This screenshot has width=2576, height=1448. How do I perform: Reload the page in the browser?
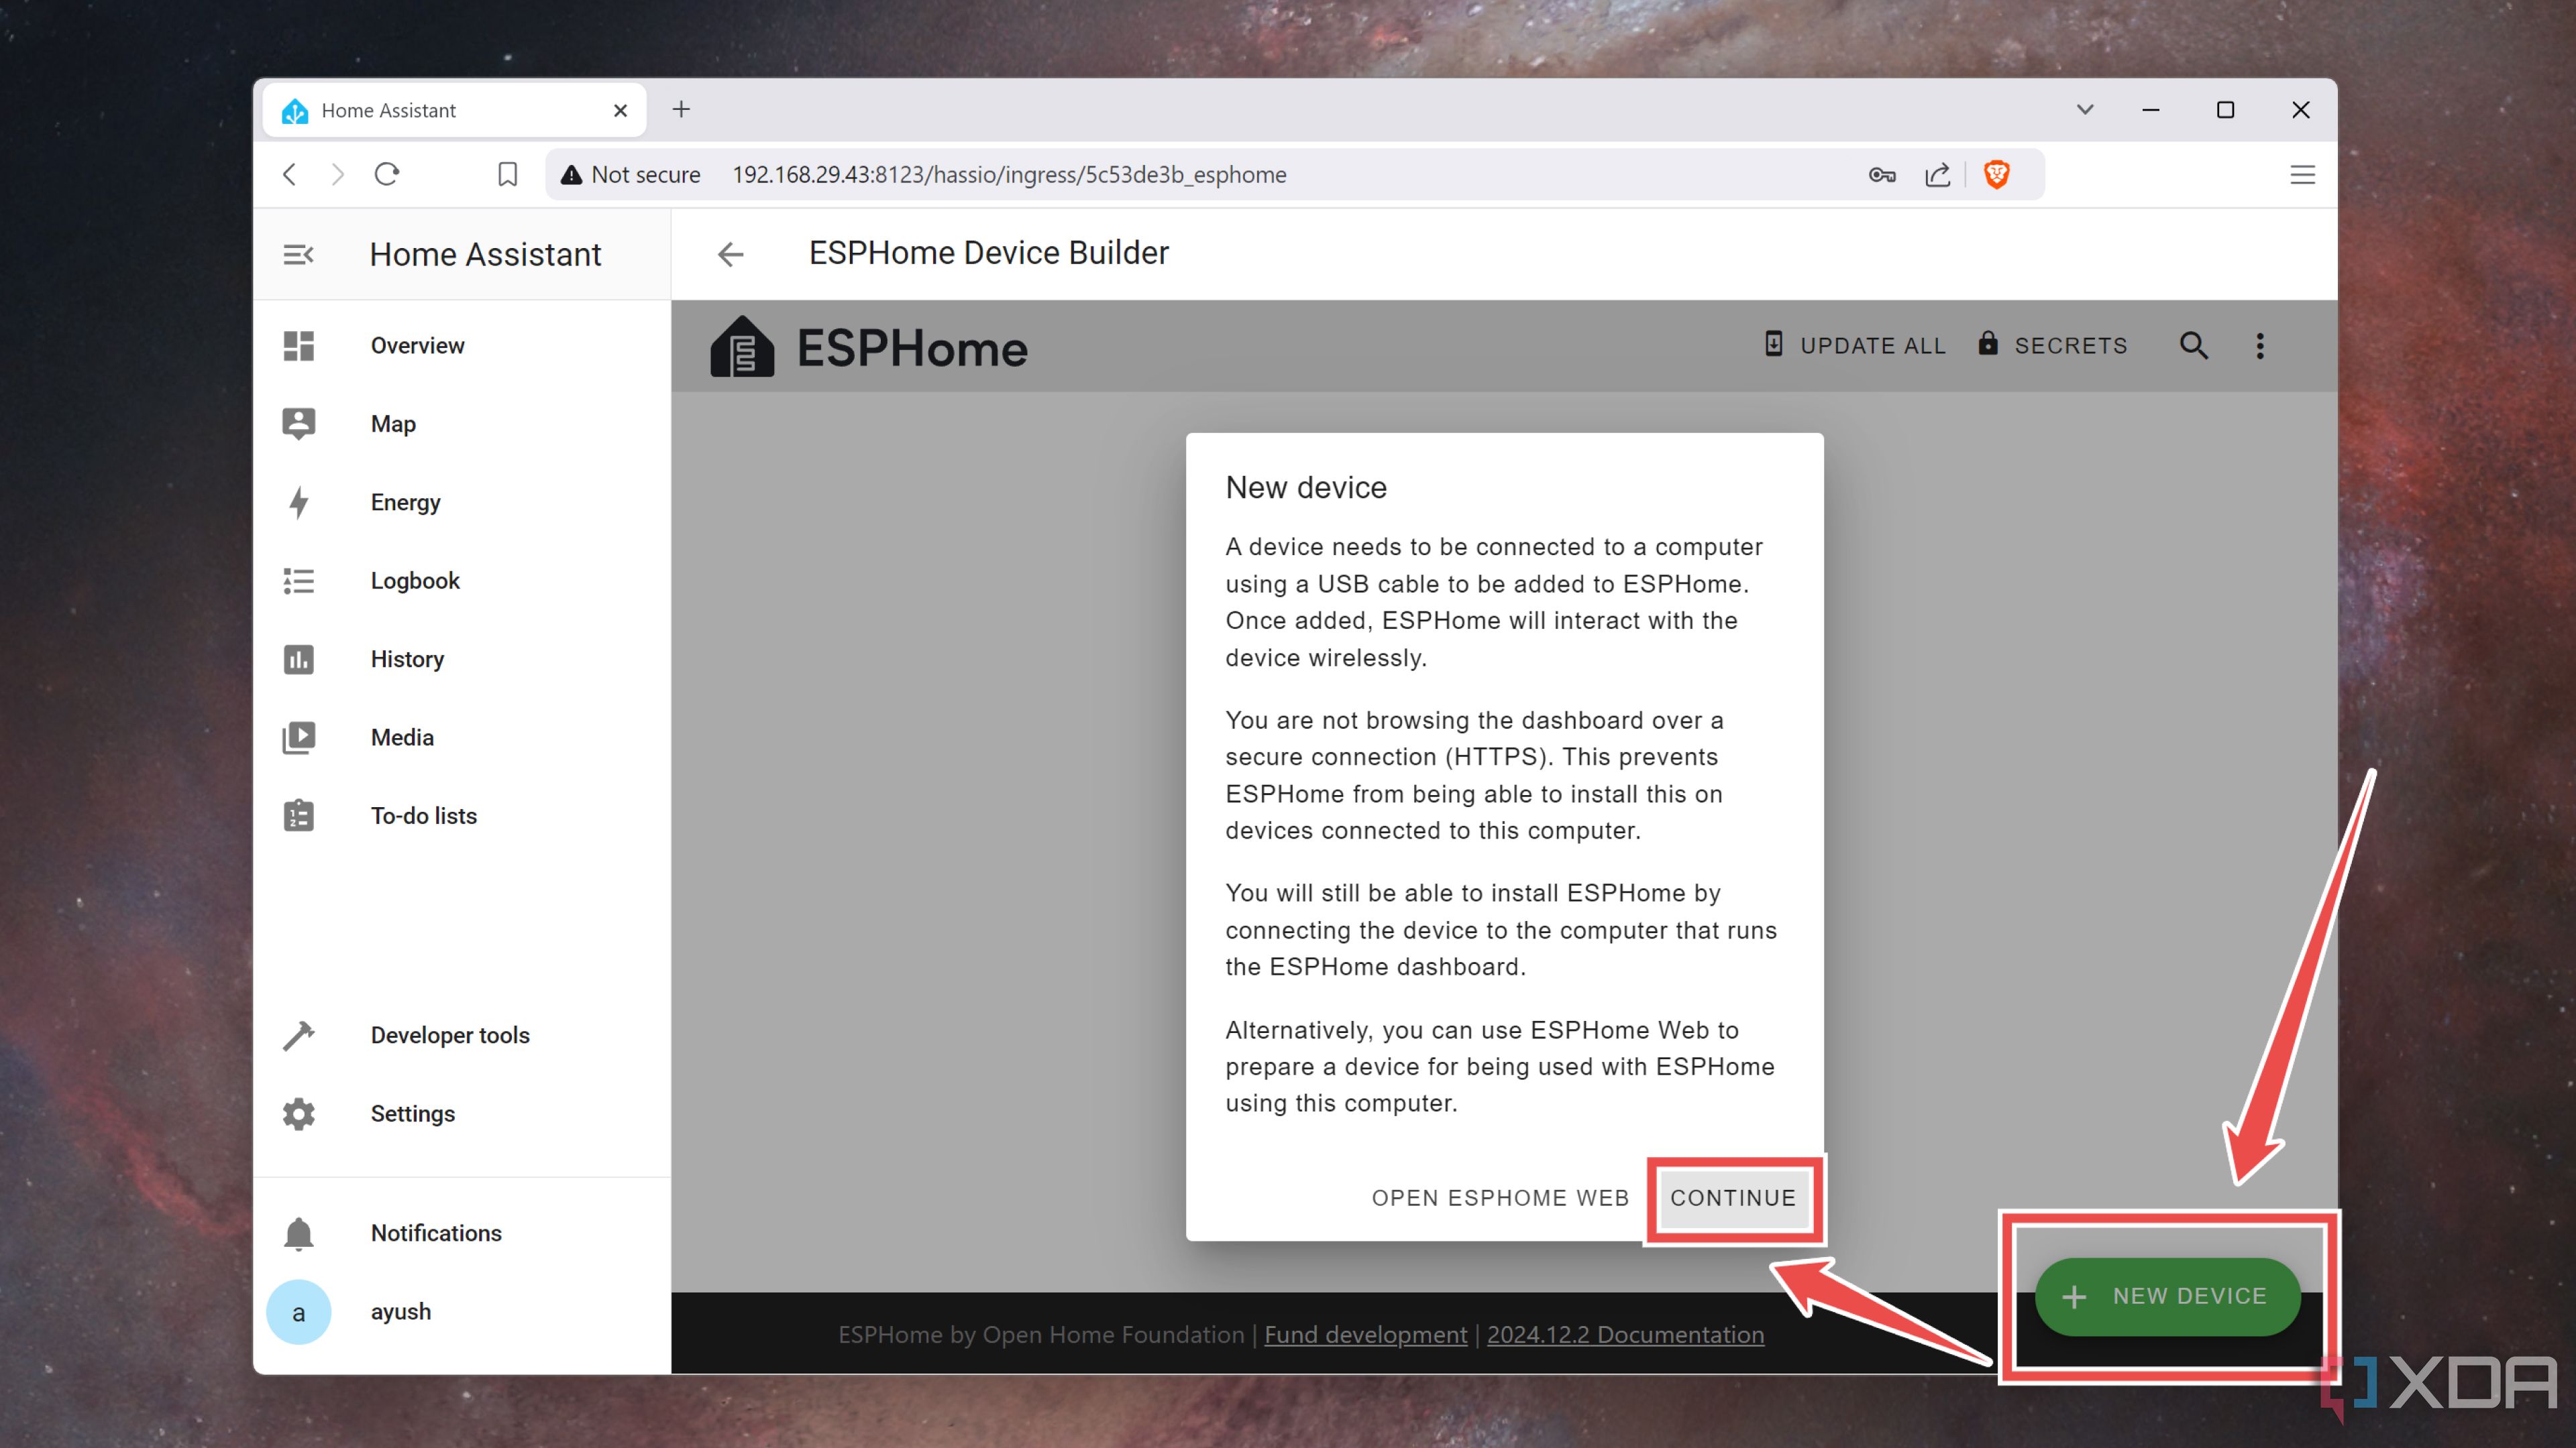coord(387,175)
